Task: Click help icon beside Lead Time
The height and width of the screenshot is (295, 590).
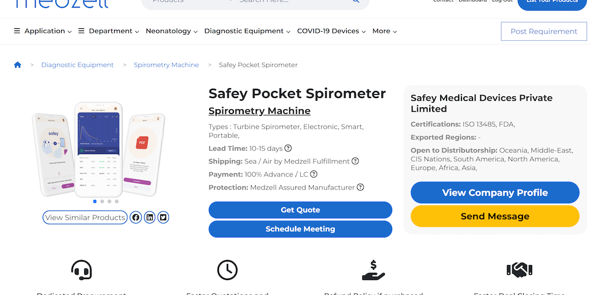Action: click(x=288, y=149)
